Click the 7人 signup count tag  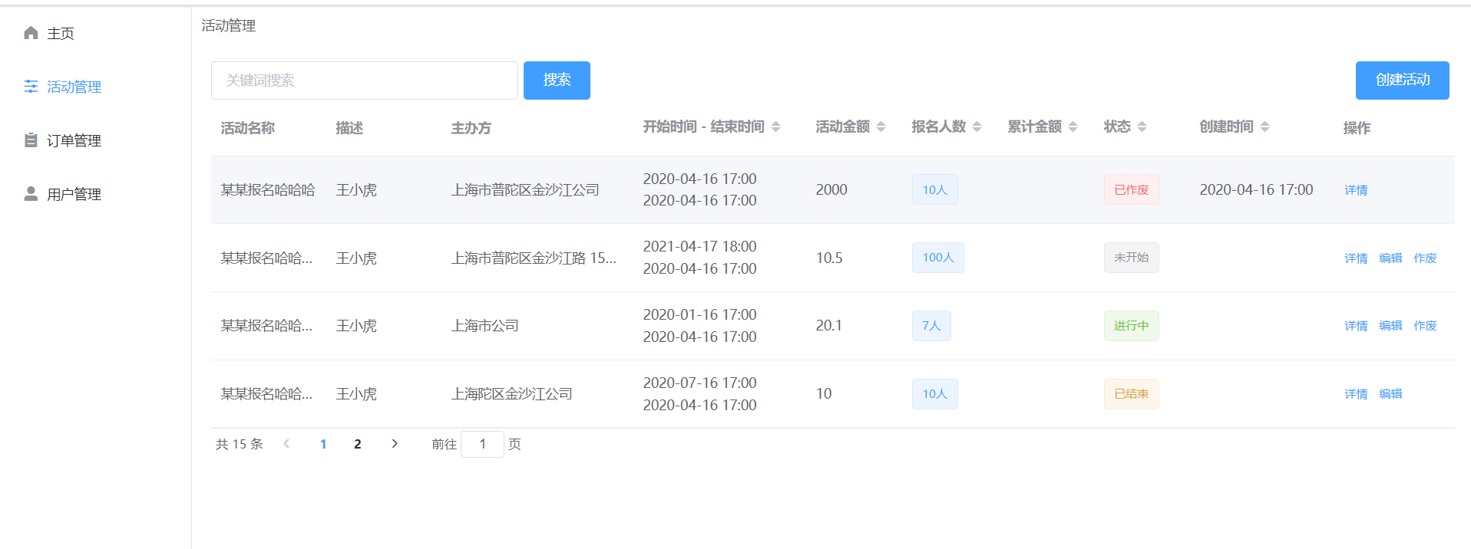[x=931, y=326]
